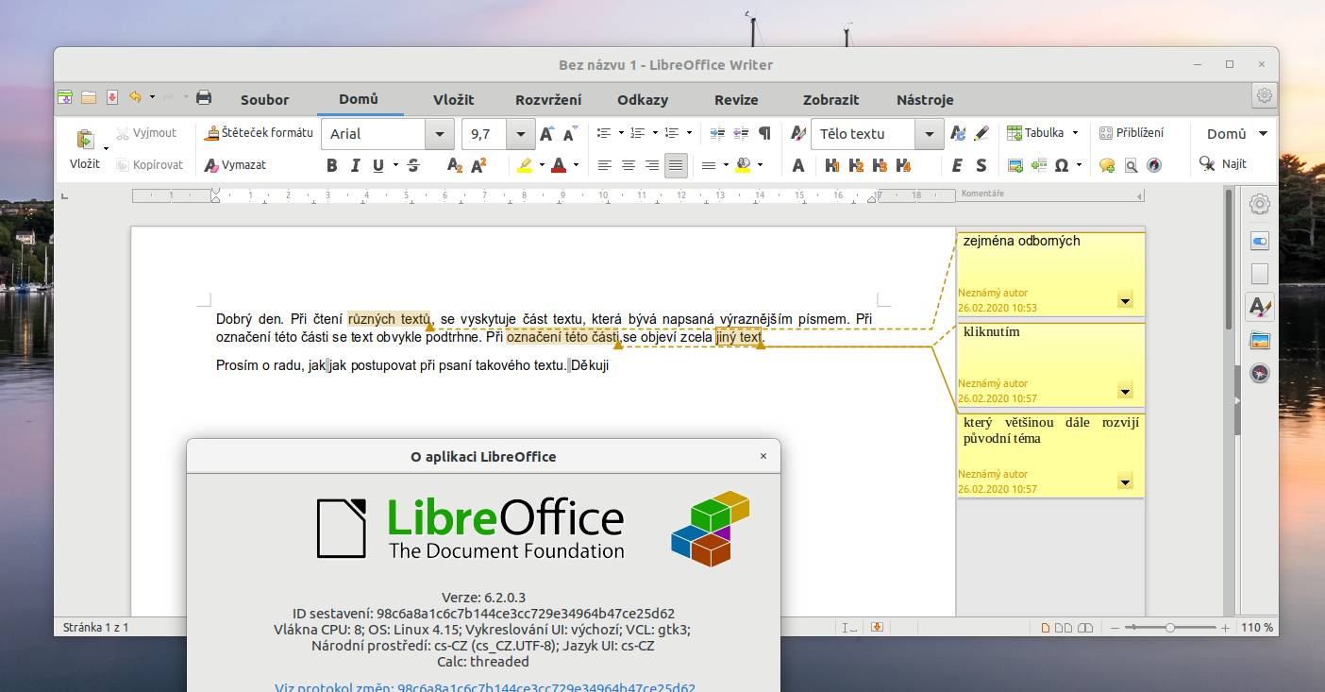1325x692 pixels.
Task: Open the sidebar Gallery panel icon
Action: click(x=1259, y=340)
